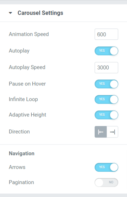
Task: Focus the Autoplay Speed field showing 3000
Action: [x=106, y=68]
